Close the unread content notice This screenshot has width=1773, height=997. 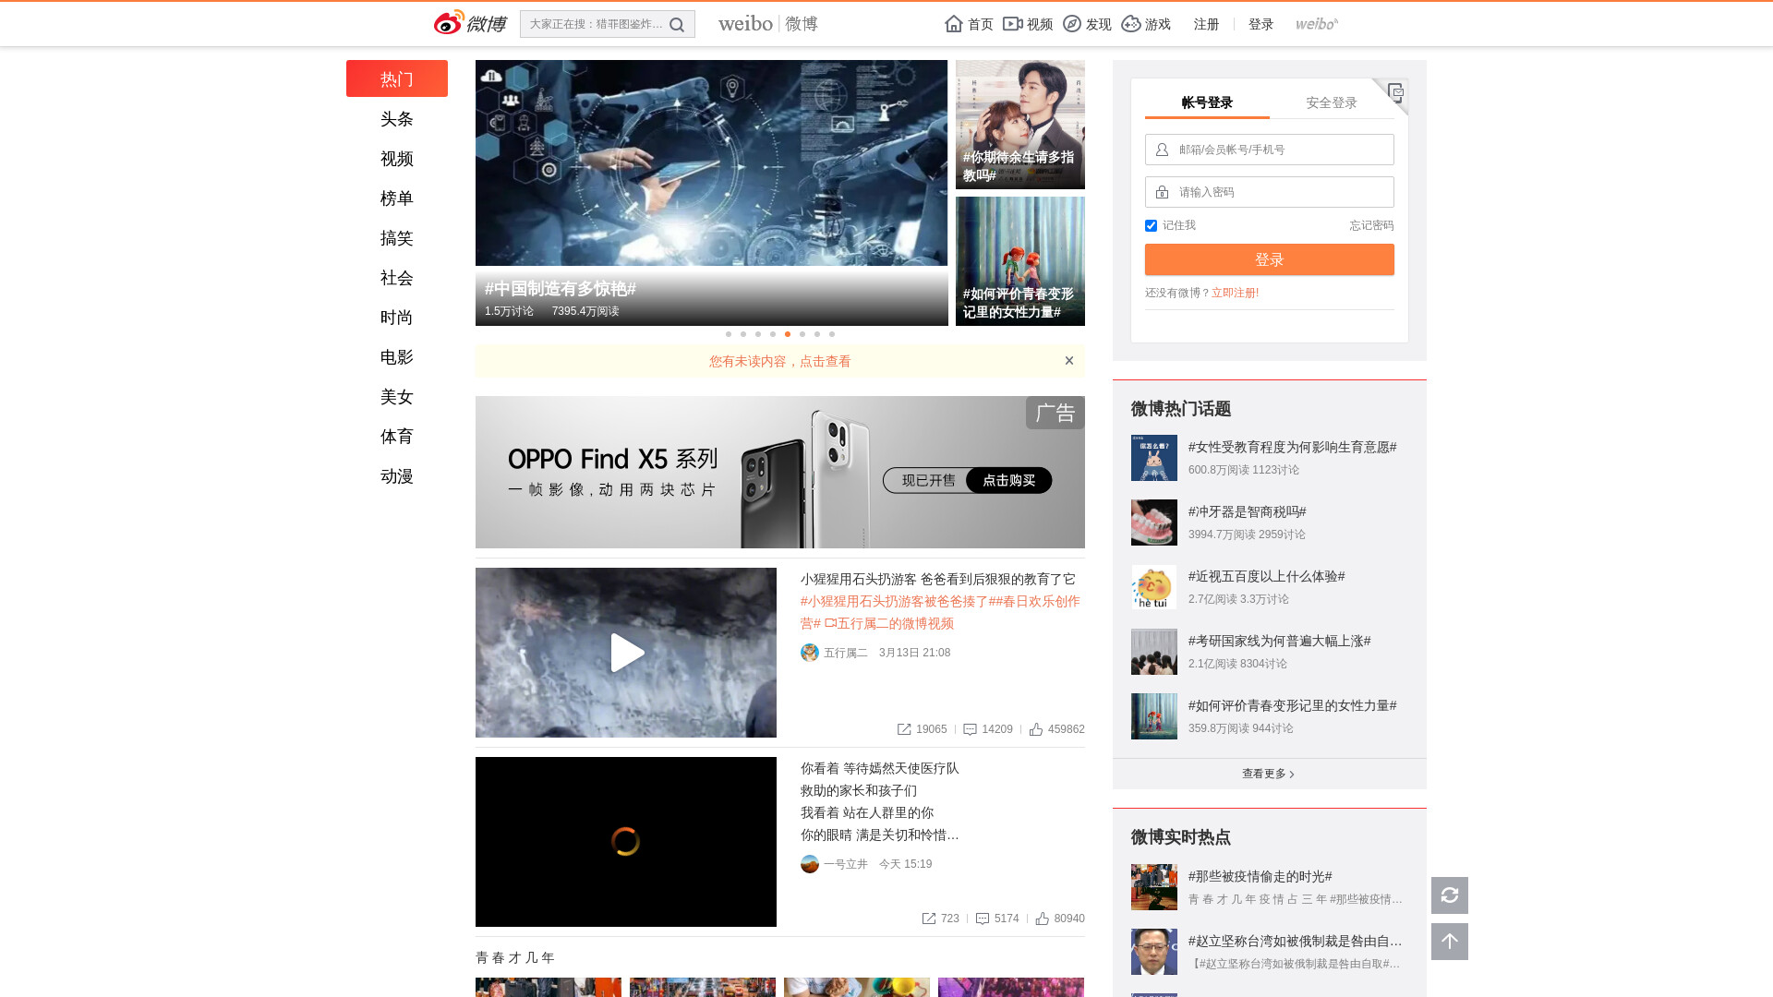click(x=1069, y=361)
